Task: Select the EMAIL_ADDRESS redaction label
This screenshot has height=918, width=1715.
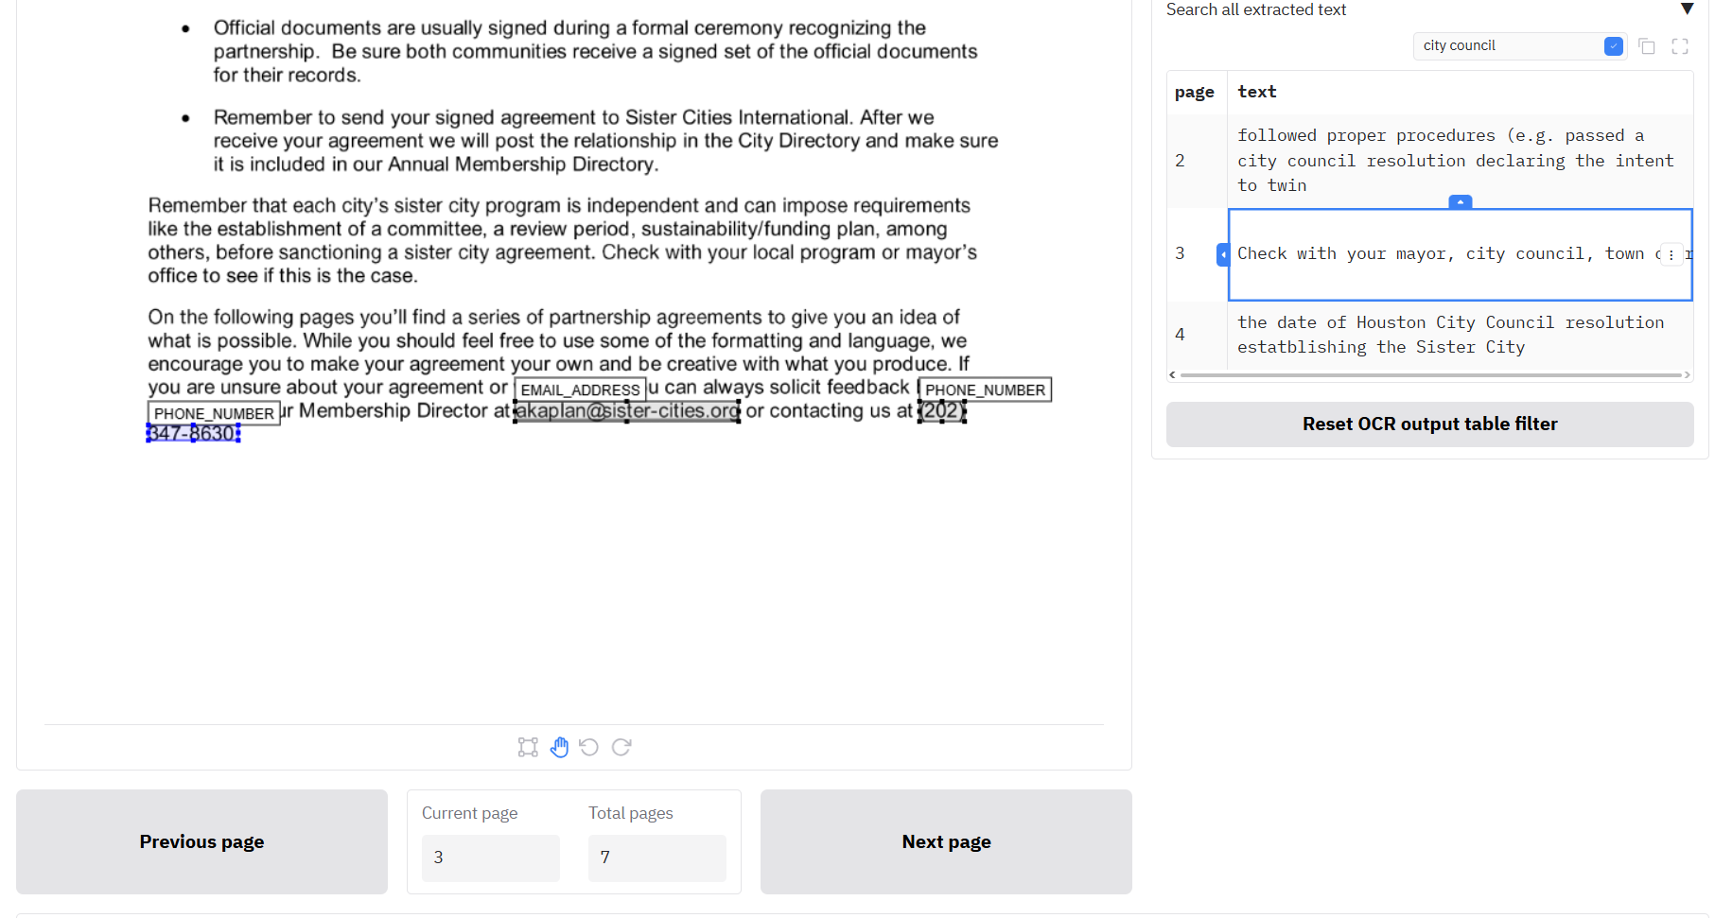Action: 580,390
